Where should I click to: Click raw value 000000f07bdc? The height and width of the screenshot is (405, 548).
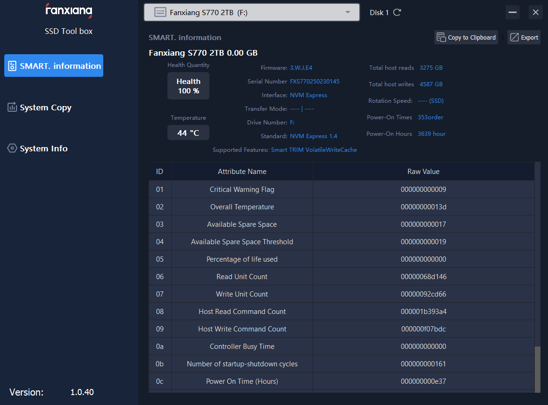click(x=423, y=329)
